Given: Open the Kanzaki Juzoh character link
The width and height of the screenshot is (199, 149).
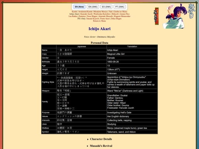Looking at the screenshot, I should (x=86, y=14).
